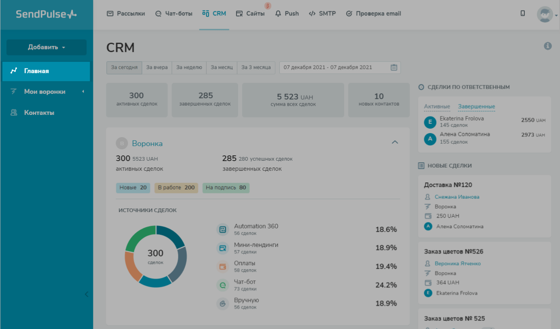
Task: Open the Воронка funnel link
Action: (x=147, y=144)
